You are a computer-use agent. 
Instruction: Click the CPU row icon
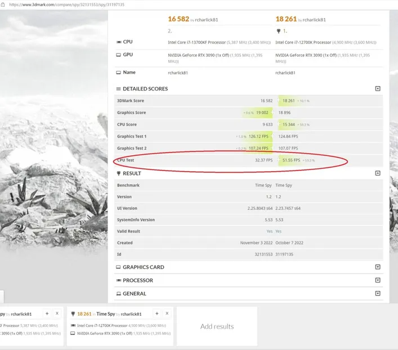coord(119,42)
